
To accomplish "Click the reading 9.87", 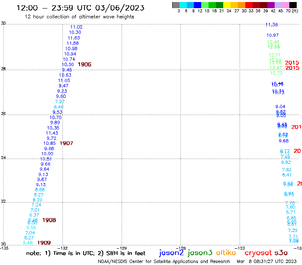I will pos(42,179).
